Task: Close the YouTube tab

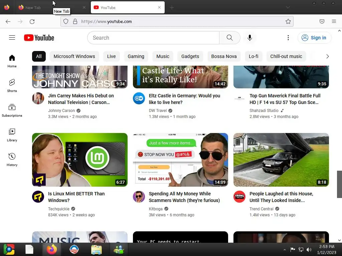Action: coord(159,7)
